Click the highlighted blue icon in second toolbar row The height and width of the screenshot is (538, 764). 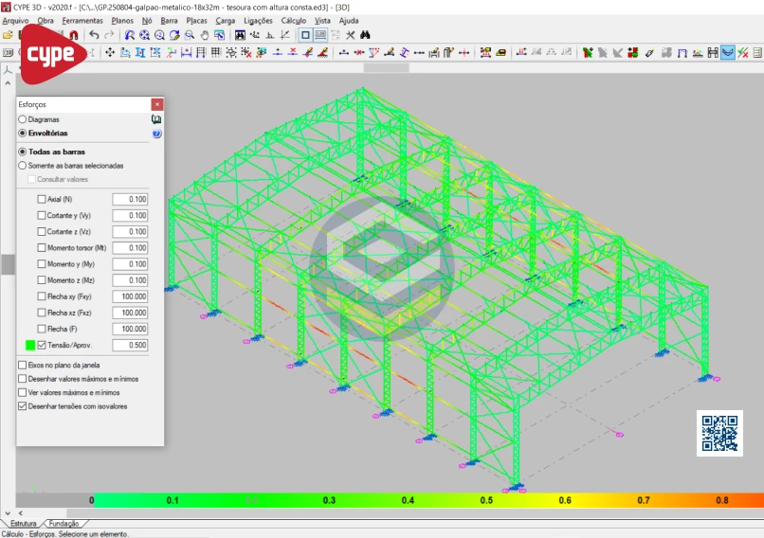point(727,52)
